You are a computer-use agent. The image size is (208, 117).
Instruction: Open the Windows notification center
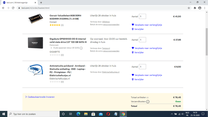pos(203,114)
